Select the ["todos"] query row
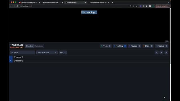 coord(89,61)
